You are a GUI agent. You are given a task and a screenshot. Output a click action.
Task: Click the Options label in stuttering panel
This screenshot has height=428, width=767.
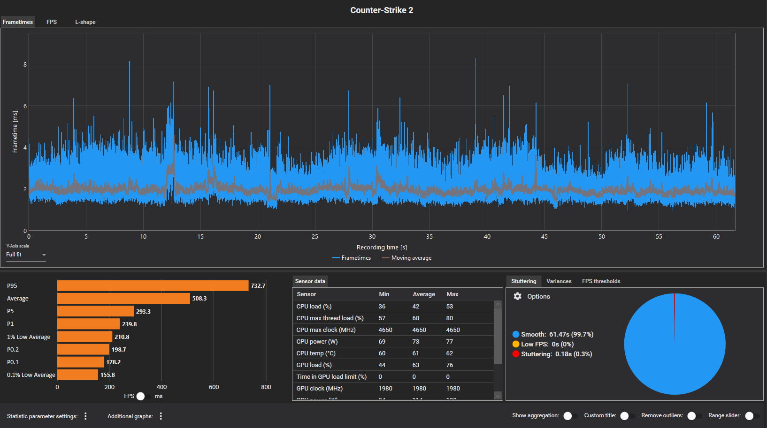tap(538, 296)
